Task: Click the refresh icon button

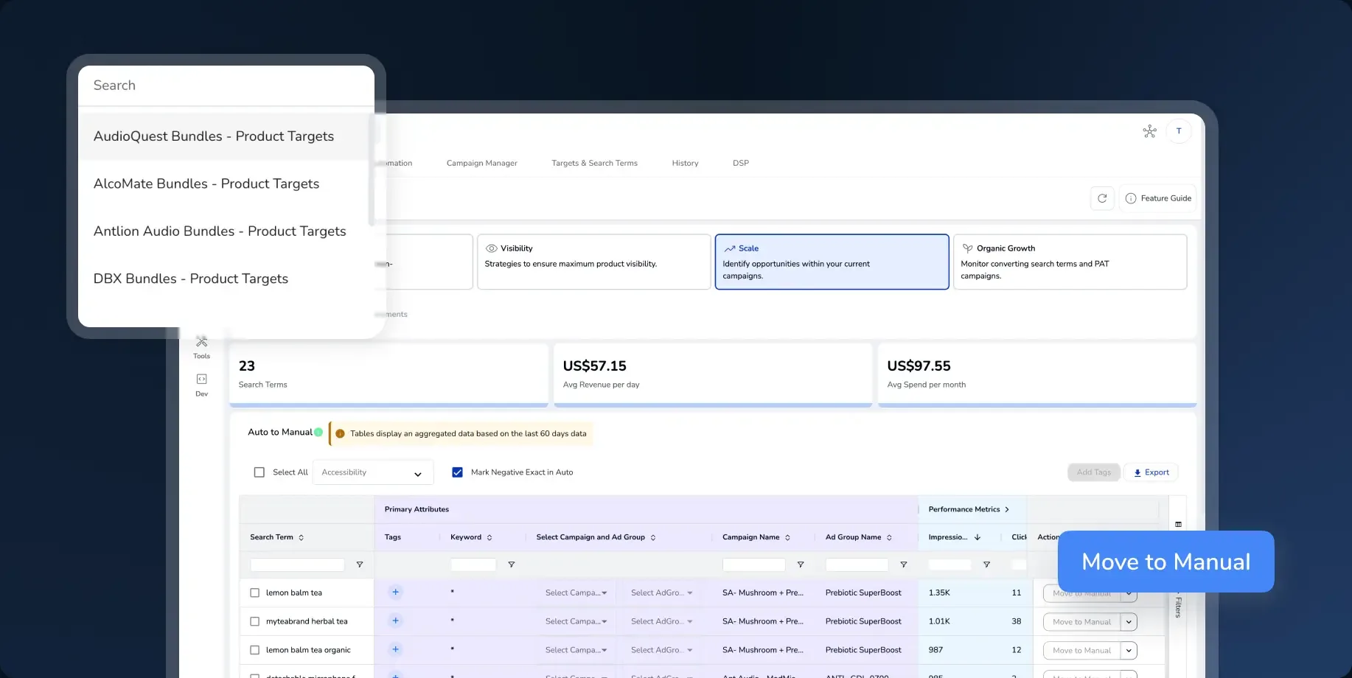Action: [1102, 198]
